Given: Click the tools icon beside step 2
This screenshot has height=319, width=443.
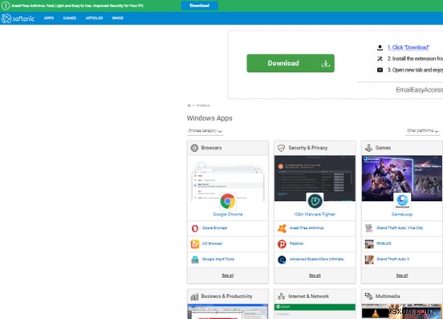Looking at the screenshot, I should point(380,59).
